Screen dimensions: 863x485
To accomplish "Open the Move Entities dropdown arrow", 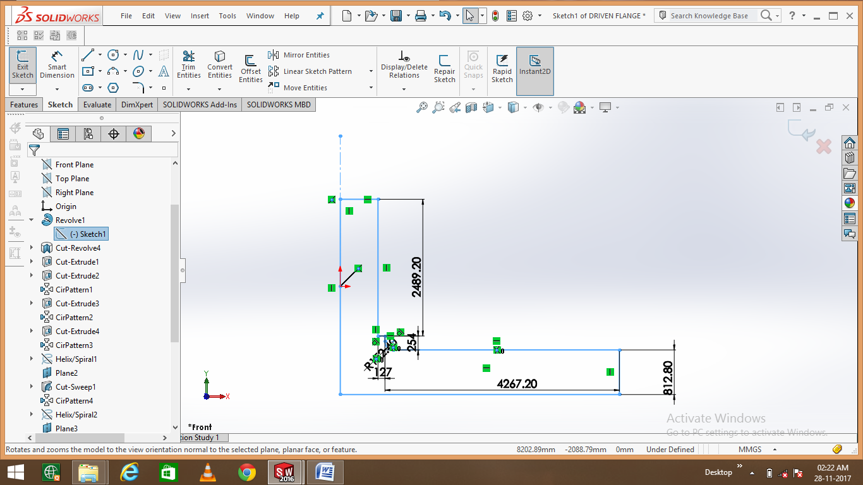I will coord(371,88).
